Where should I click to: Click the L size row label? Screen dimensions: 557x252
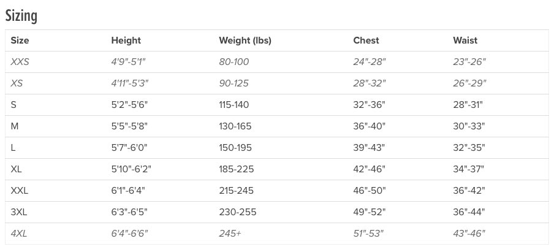pyautogui.click(x=13, y=148)
